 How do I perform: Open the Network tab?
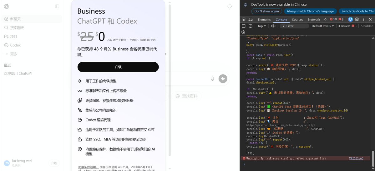tap(314, 20)
